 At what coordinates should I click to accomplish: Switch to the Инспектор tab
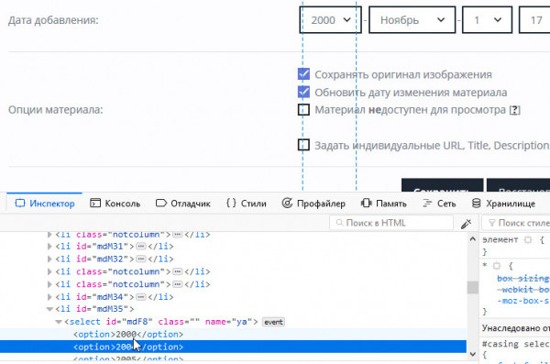point(45,204)
